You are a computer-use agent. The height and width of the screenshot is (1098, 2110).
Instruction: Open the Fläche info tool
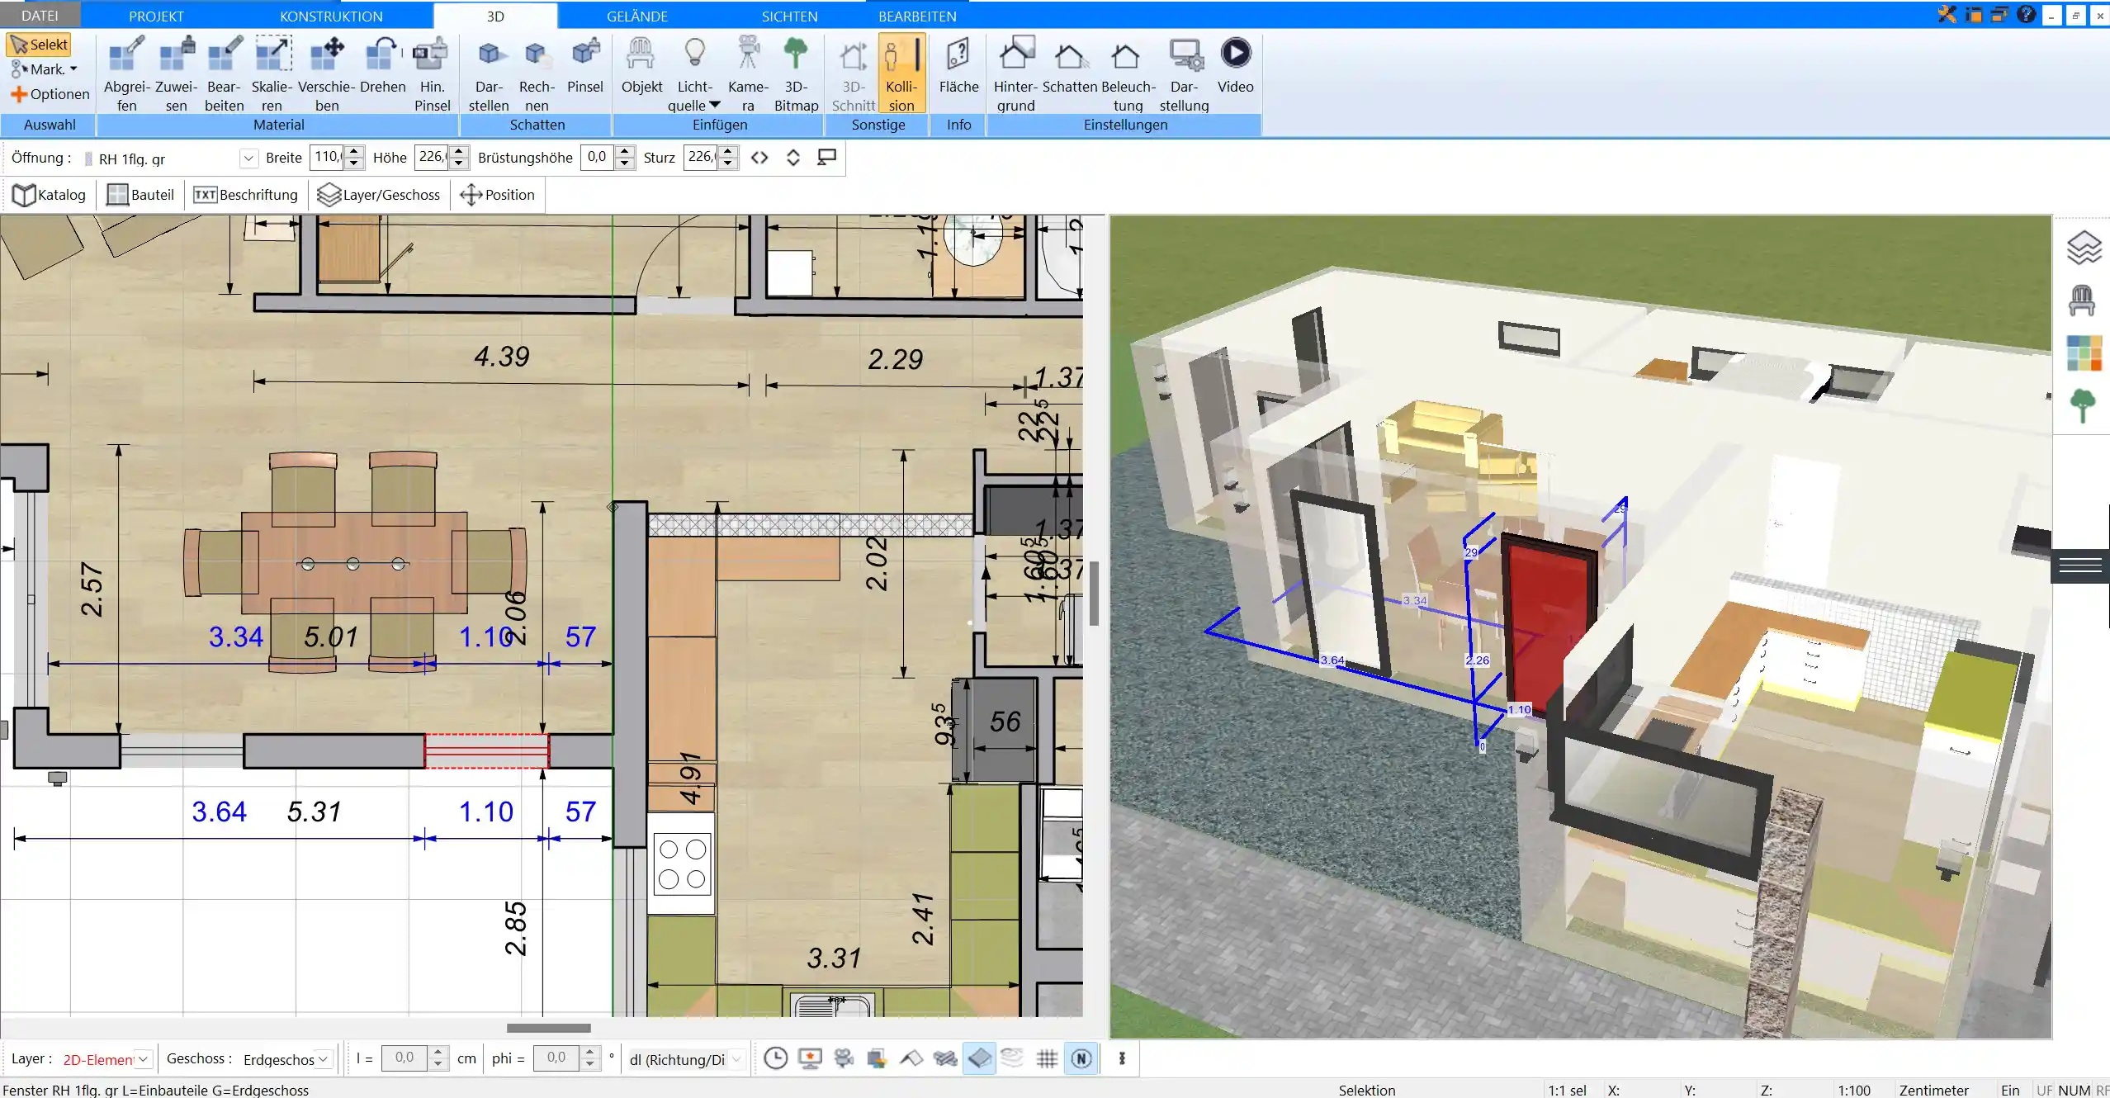[x=958, y=65]
